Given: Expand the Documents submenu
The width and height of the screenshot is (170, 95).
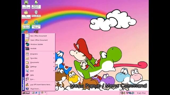Looking at the screenshot, I should click(x=40, y=62).
